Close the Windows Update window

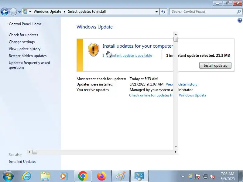pos(238,3)
